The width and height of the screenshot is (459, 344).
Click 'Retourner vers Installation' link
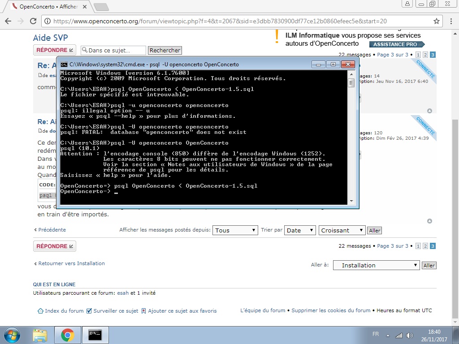71,263
